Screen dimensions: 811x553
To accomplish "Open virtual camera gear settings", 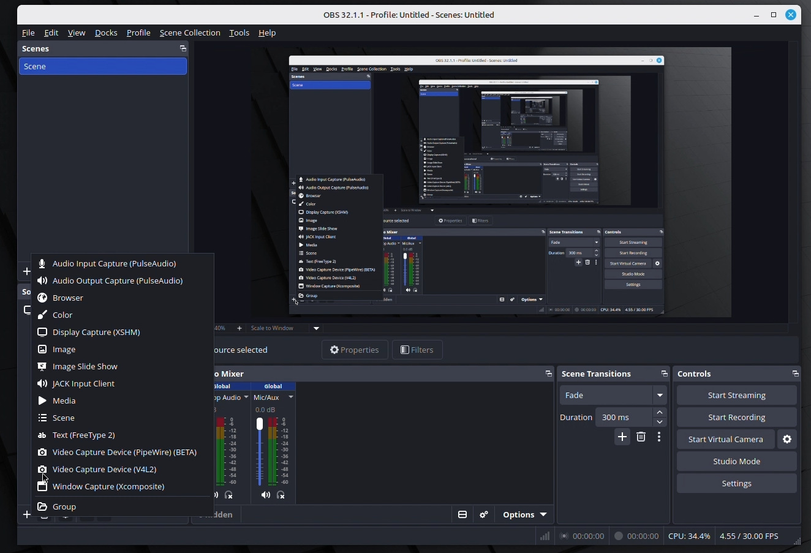I will click(x=787, y=440).
